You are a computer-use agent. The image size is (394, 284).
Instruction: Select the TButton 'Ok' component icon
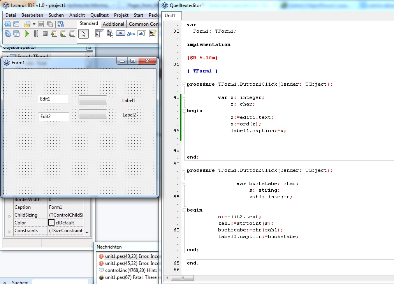(120, 34)
